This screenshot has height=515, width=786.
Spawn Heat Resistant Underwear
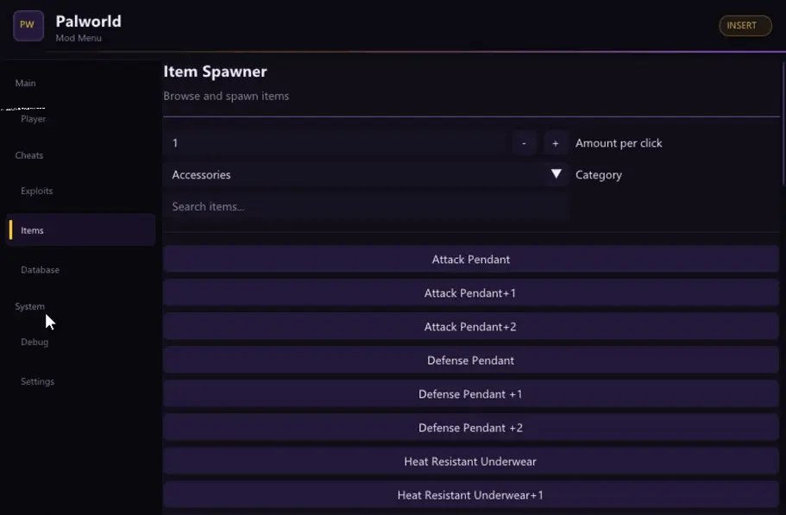pyautogui.click(x=471, y=461)
